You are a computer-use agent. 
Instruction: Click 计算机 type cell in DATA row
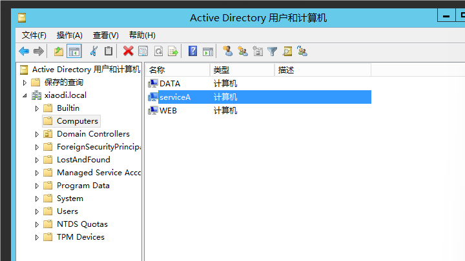click(225, 83)
